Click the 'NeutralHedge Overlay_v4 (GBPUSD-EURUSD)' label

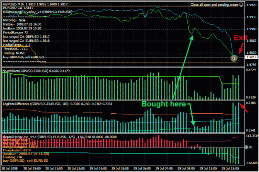click(x=38, y=12)
